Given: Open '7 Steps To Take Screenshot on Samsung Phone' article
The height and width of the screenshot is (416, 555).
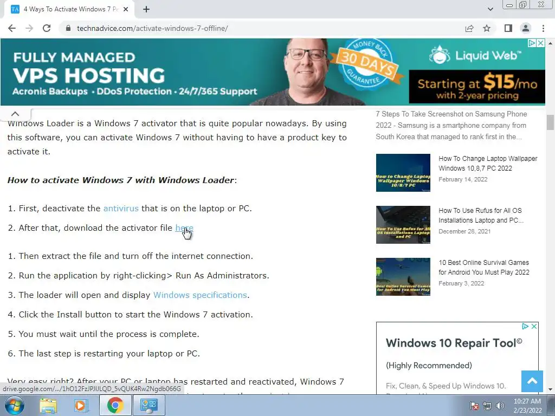Looking at the screenshot, I should pos(451,114).
